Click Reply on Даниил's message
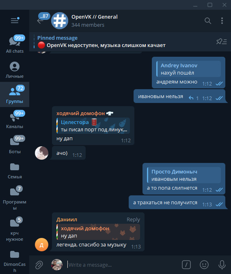 tap(133, 219)
